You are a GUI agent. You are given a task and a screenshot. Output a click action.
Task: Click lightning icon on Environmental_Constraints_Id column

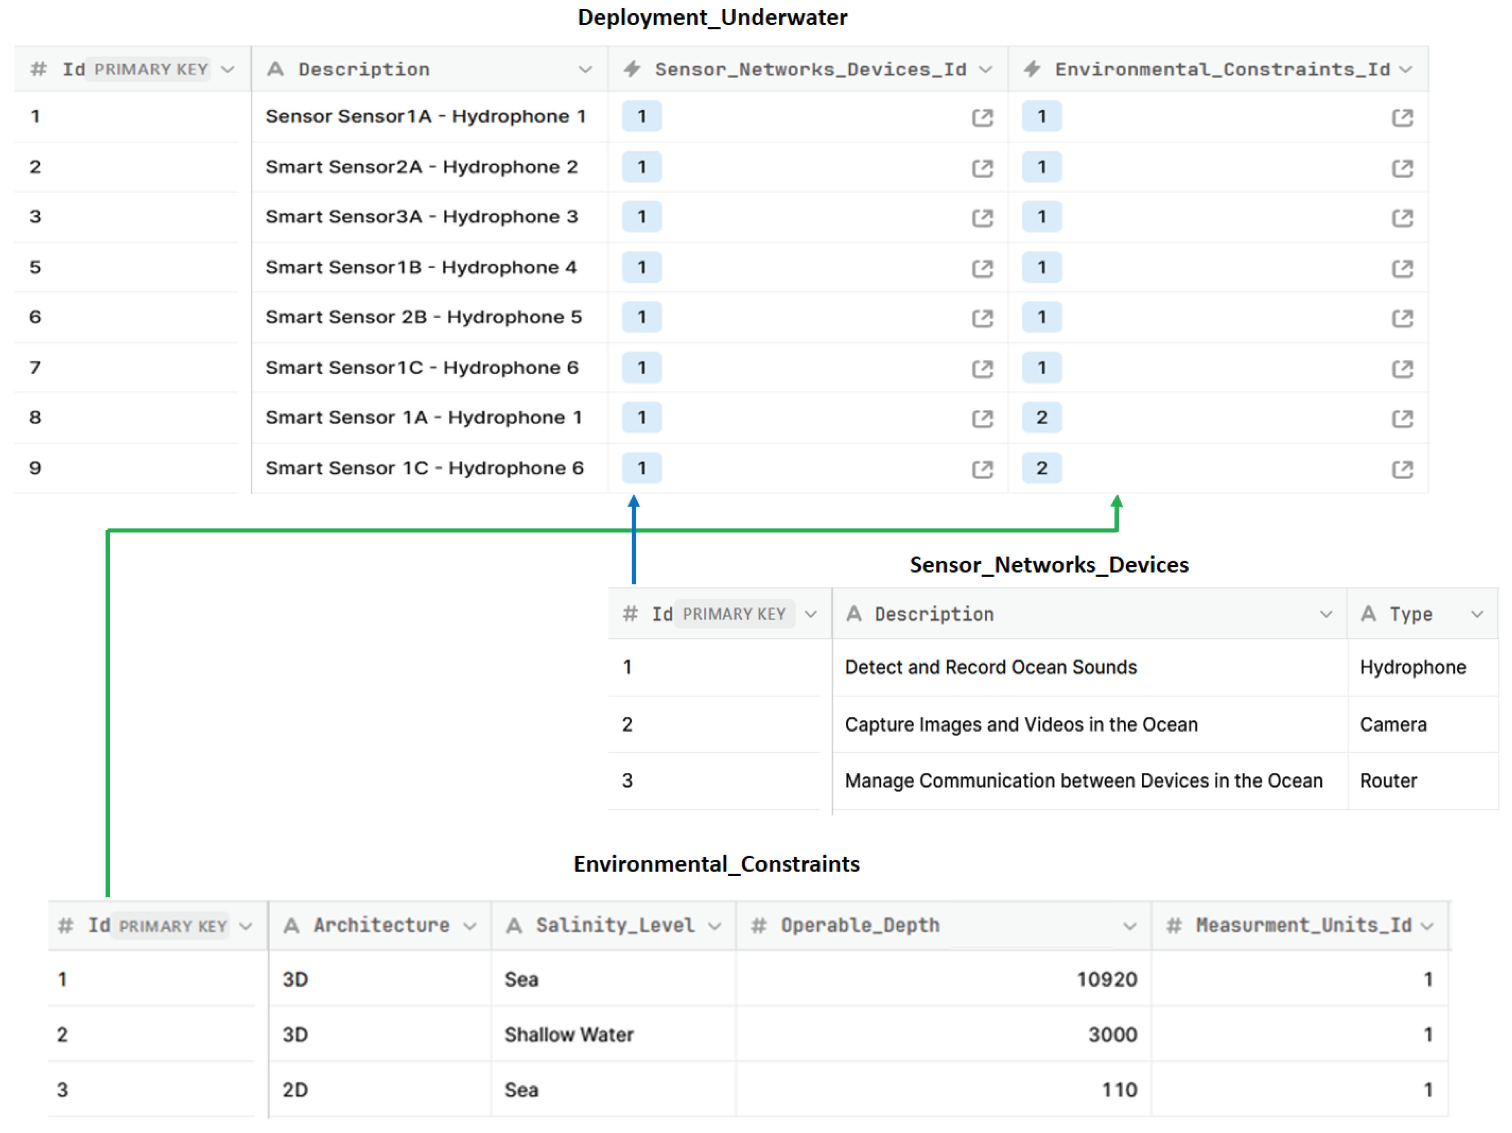[1032, 69]
